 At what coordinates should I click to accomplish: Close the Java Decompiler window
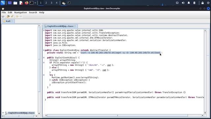(208, 9)
